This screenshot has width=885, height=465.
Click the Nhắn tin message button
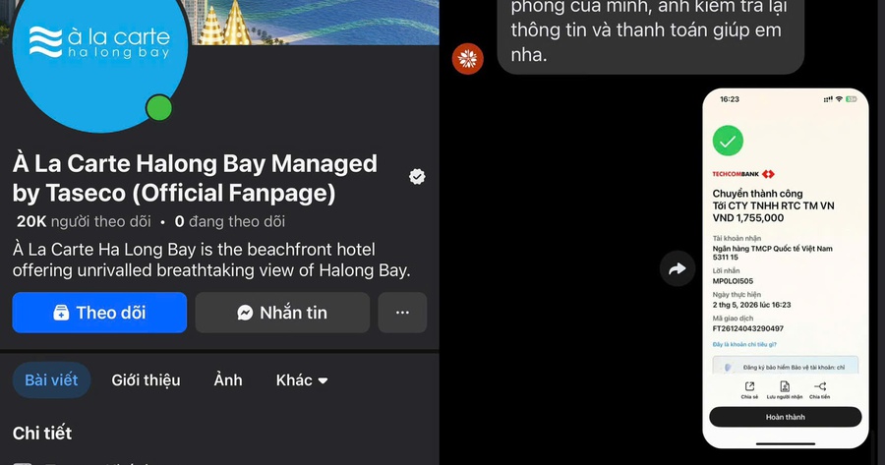[x=282, y=313]
